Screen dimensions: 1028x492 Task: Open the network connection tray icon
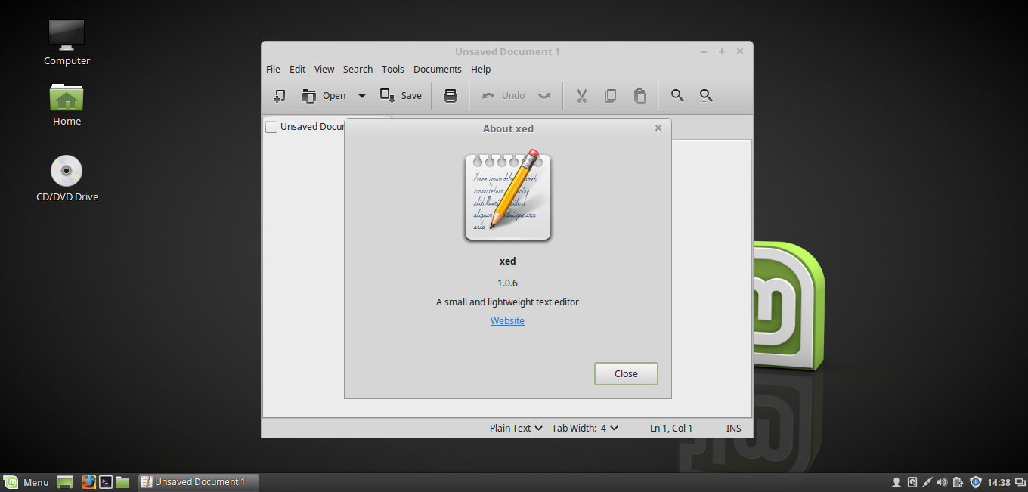[x=927, y=482]
